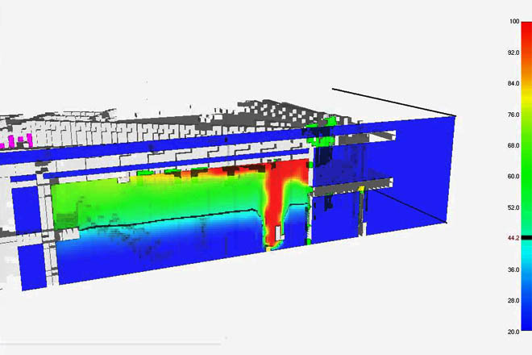532x355 pixels.
Task: Click the 52.0 scale label
Action: 513,207
